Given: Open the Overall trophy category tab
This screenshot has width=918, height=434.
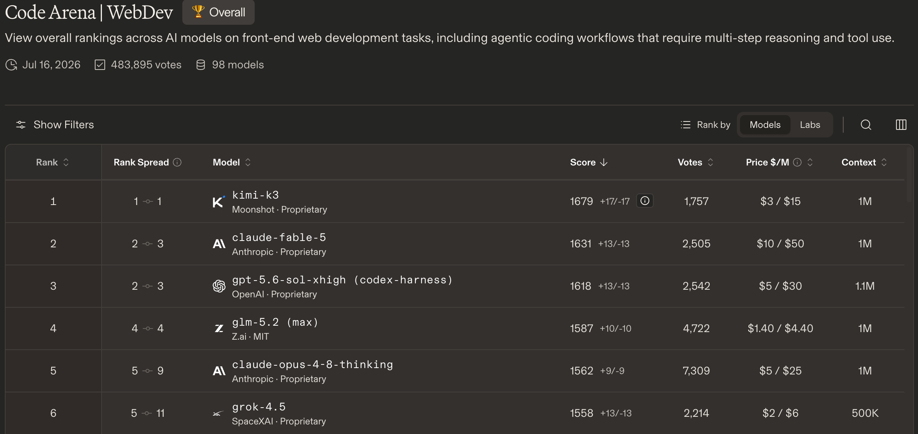Looking at the screenshot, I should (x=218, y=12).
